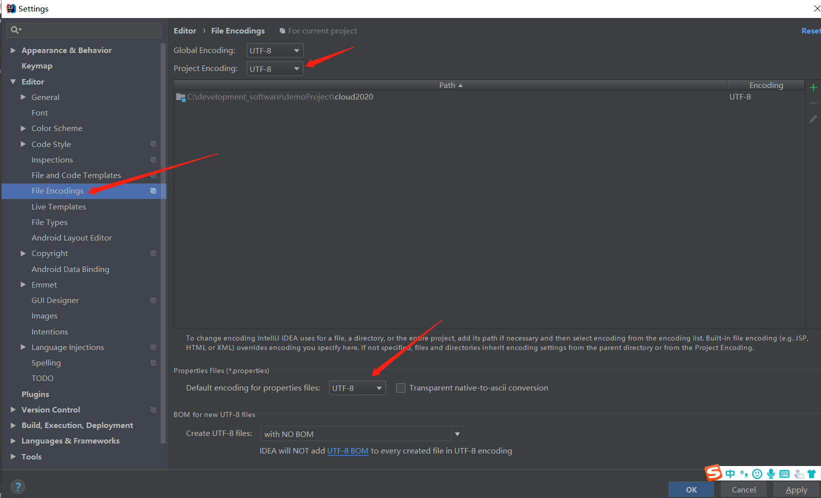Expand Appearance & Behavior tree node

point(14,50)
